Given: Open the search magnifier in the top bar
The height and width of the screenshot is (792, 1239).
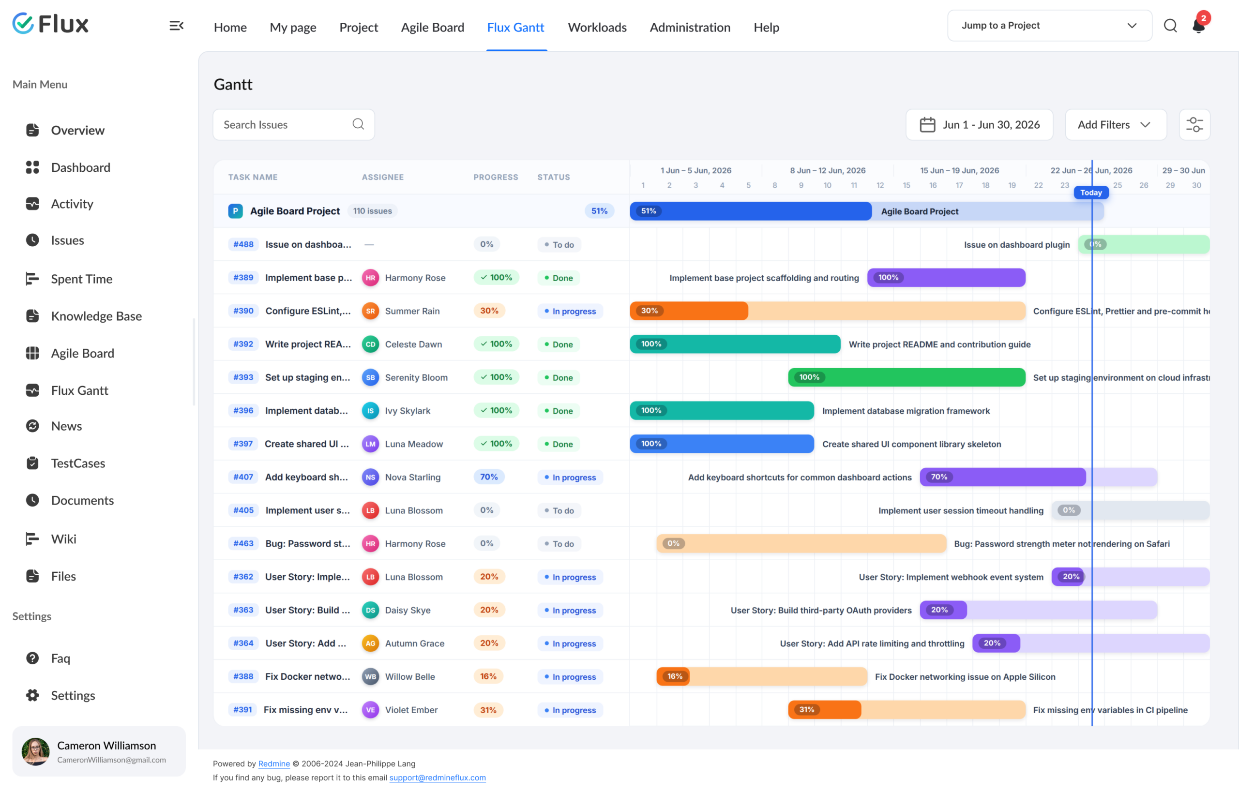Looking at the screenshot, I should pyautogui.click(x=1170, y=26).
